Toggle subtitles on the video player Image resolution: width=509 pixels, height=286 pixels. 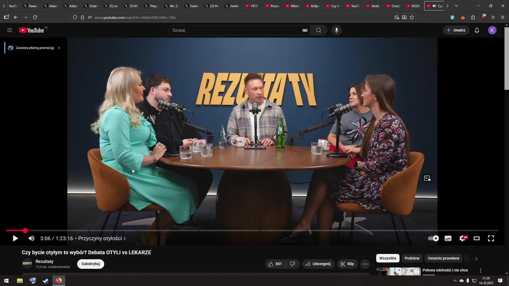448,238
